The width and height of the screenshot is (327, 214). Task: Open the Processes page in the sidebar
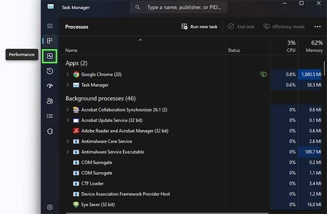[50, 41]
